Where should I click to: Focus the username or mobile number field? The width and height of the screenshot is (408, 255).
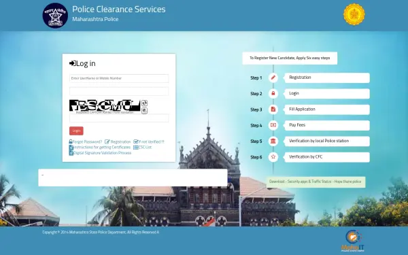[x=119, y=78]
